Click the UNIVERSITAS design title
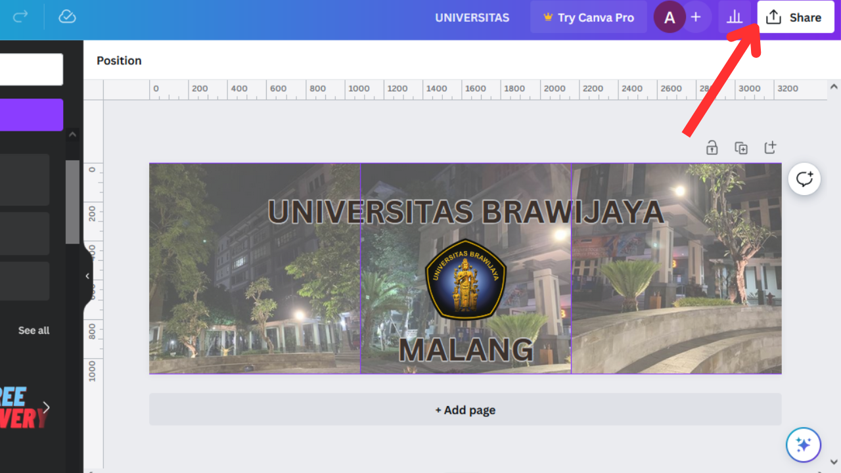The height and width of the screenshot is (473, 841). click(x=472, y=18)
